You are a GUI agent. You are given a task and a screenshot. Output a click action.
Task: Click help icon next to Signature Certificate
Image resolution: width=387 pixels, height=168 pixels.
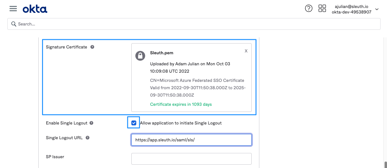click(x=92, y=47)
